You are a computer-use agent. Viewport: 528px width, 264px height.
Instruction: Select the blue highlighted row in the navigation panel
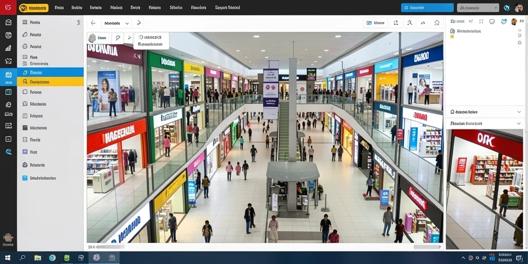tap(50, 72)
